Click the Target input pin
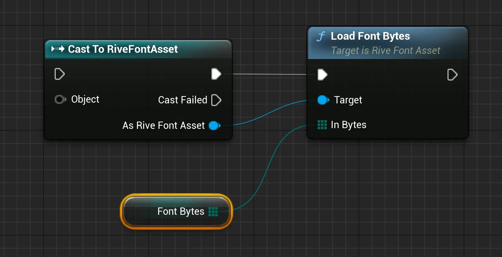This screenshot has width=502, height=257. pyautogui.click(x=323, y=100)
